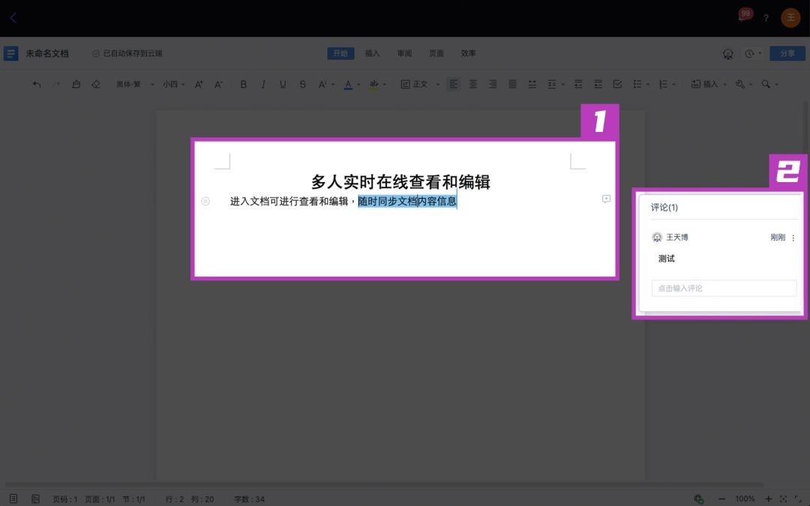Switch to the 审阅 tab

pyautogui.click(x=404, y=53)
